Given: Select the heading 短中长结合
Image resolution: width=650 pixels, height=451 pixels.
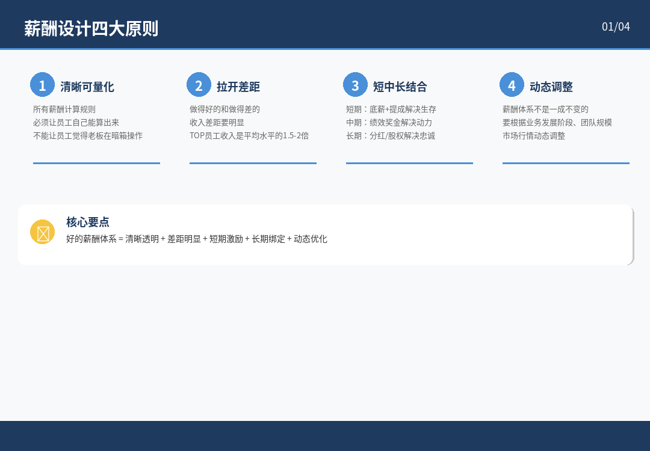Looking at the screenshot, I should point(400,87).
